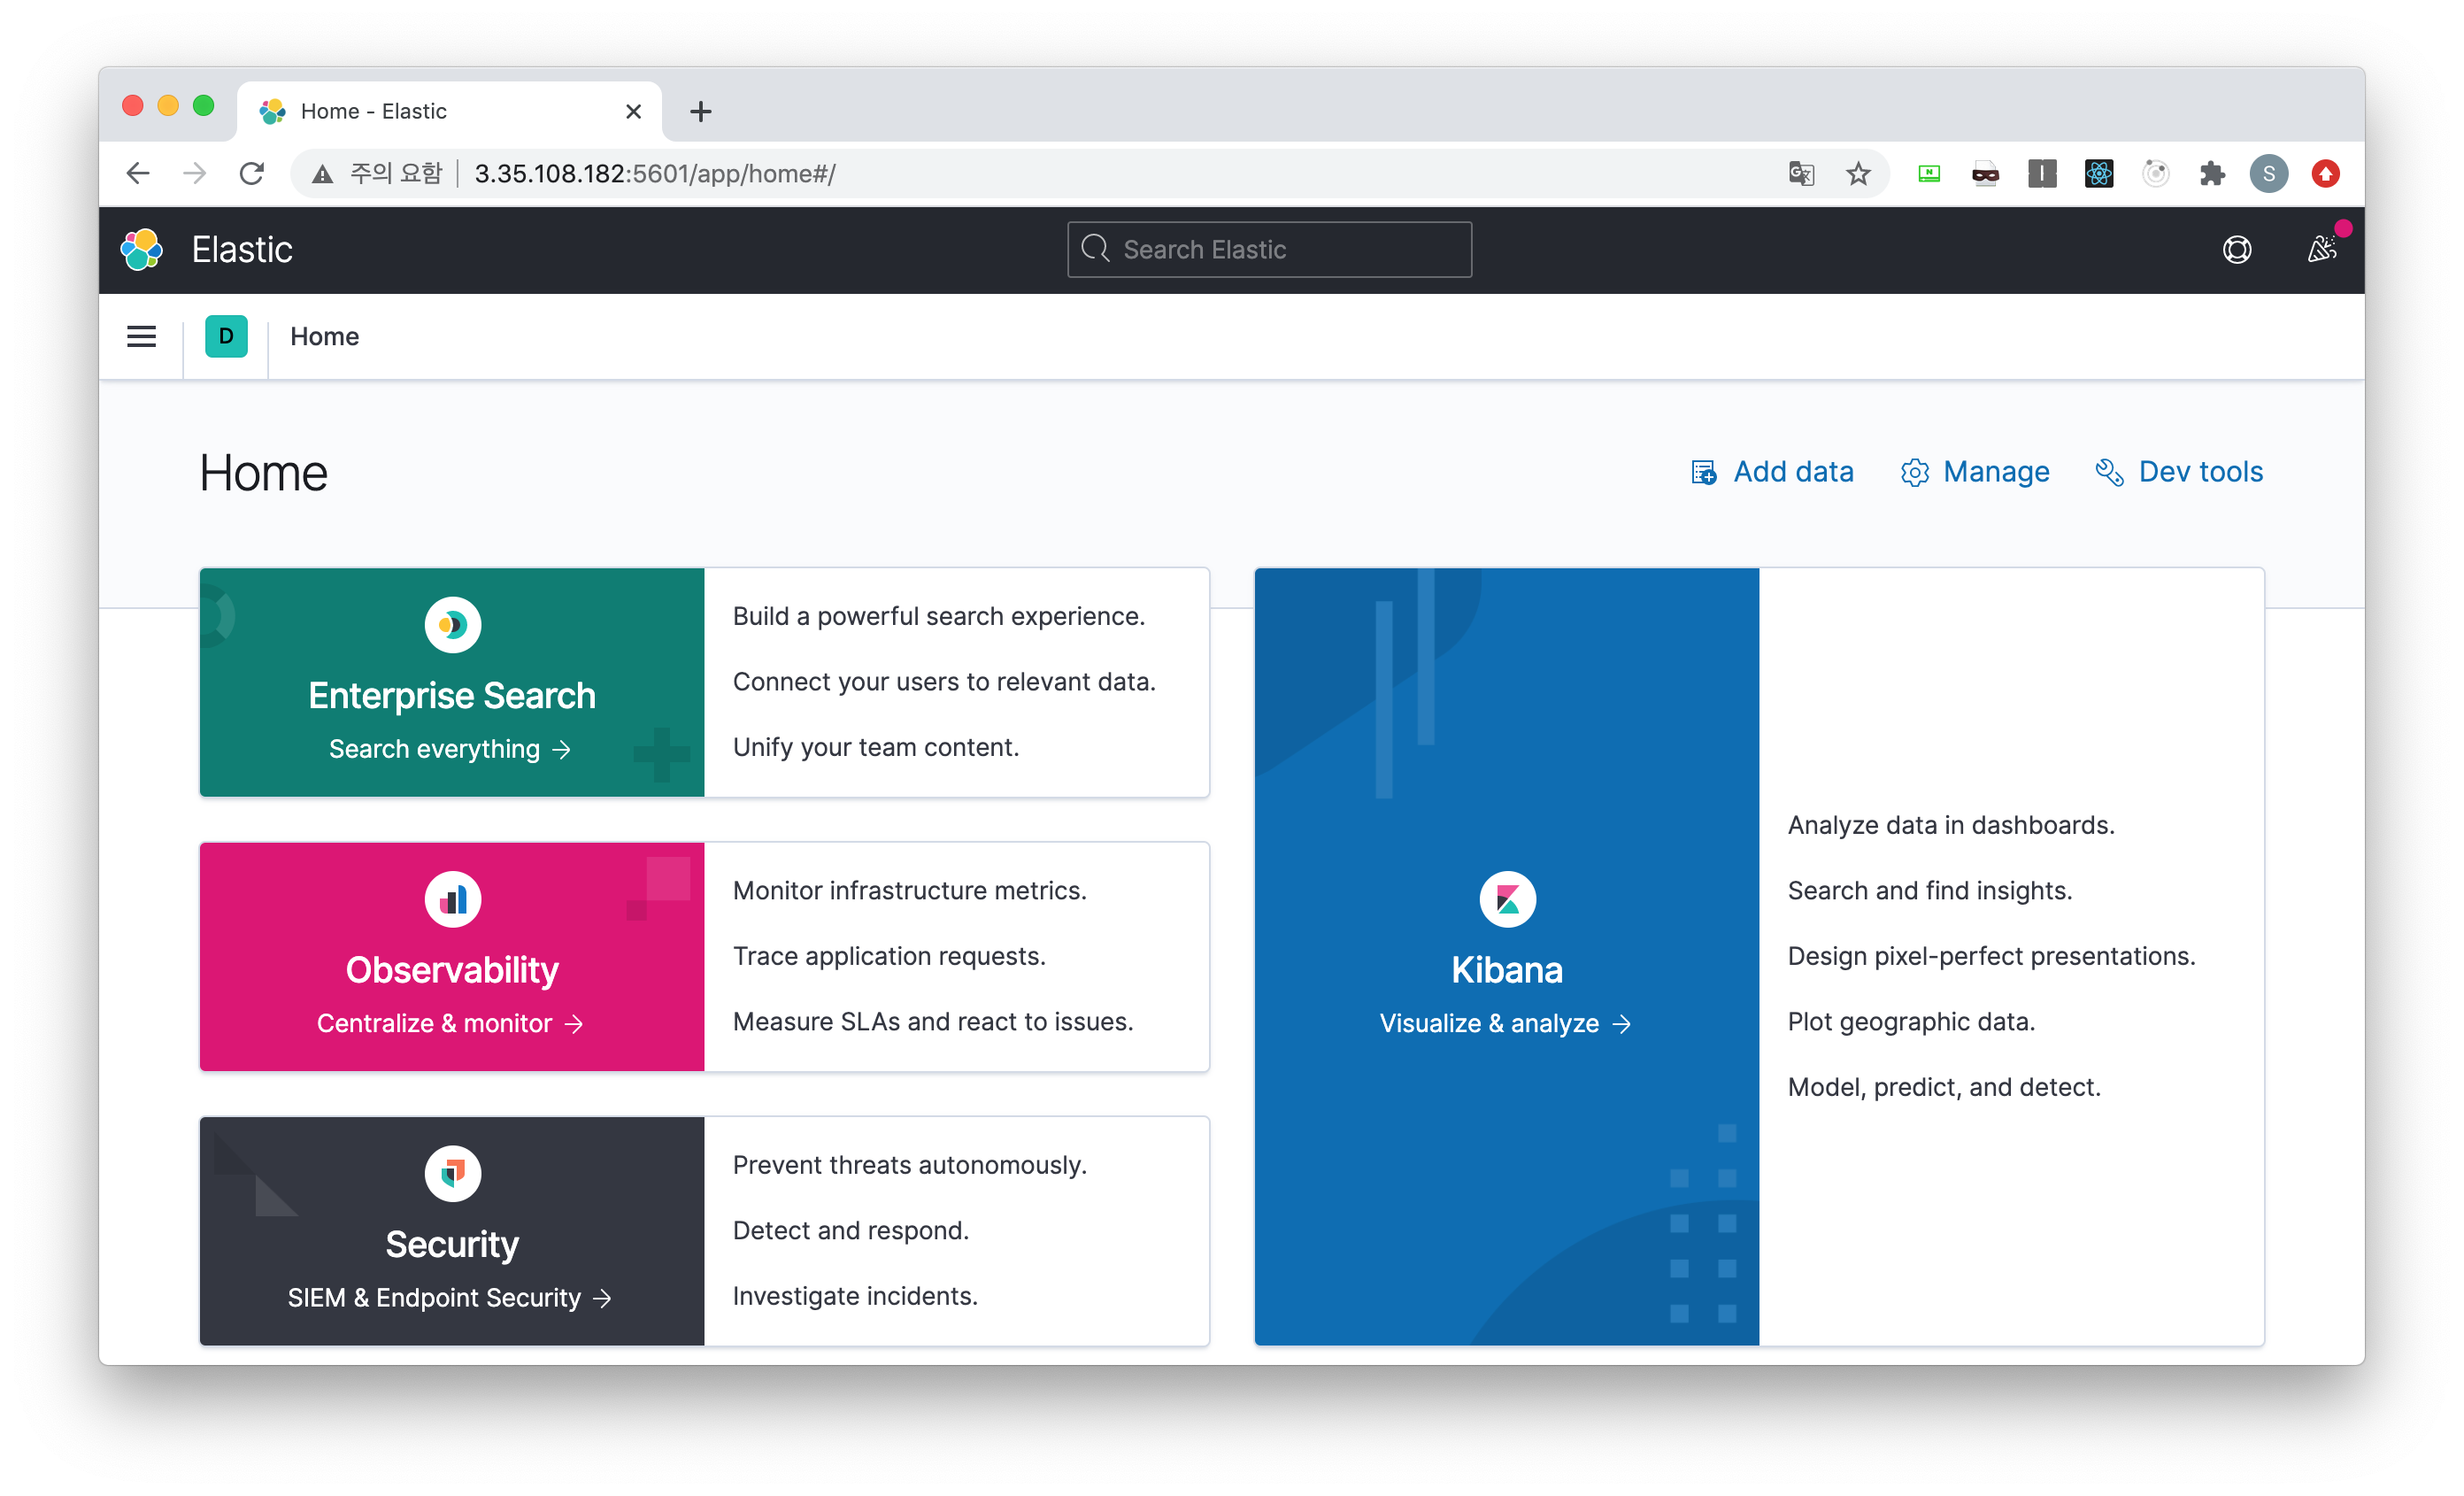Click the Dev tools wrench icon
Screen dimensions: 2464x1496
click(x=2109, y=472)
